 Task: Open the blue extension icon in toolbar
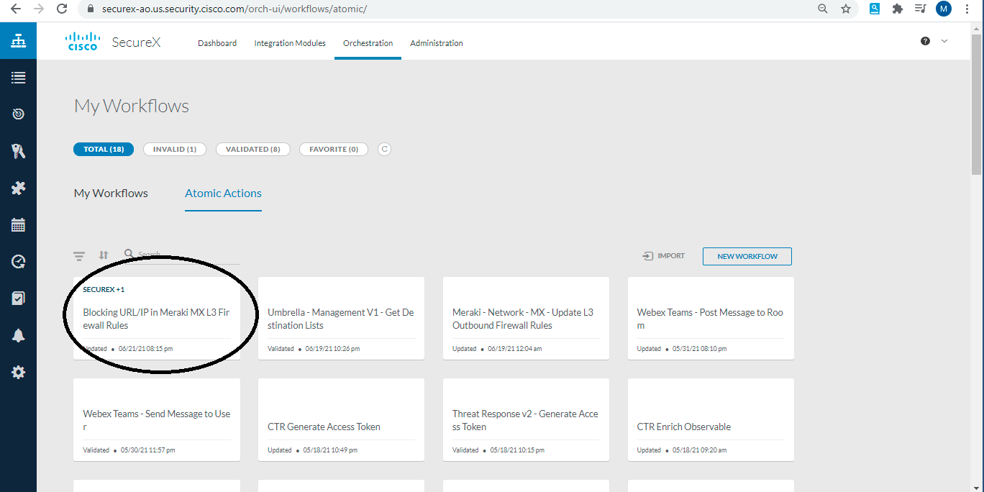[x=875, y=9]
